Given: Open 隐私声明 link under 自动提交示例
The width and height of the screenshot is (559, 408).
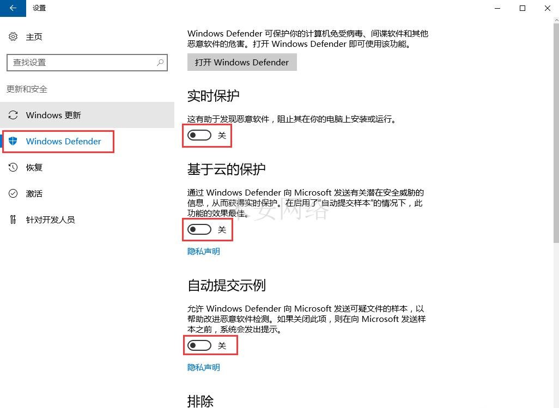Looking at the screenshot, I should pos(204,367).
